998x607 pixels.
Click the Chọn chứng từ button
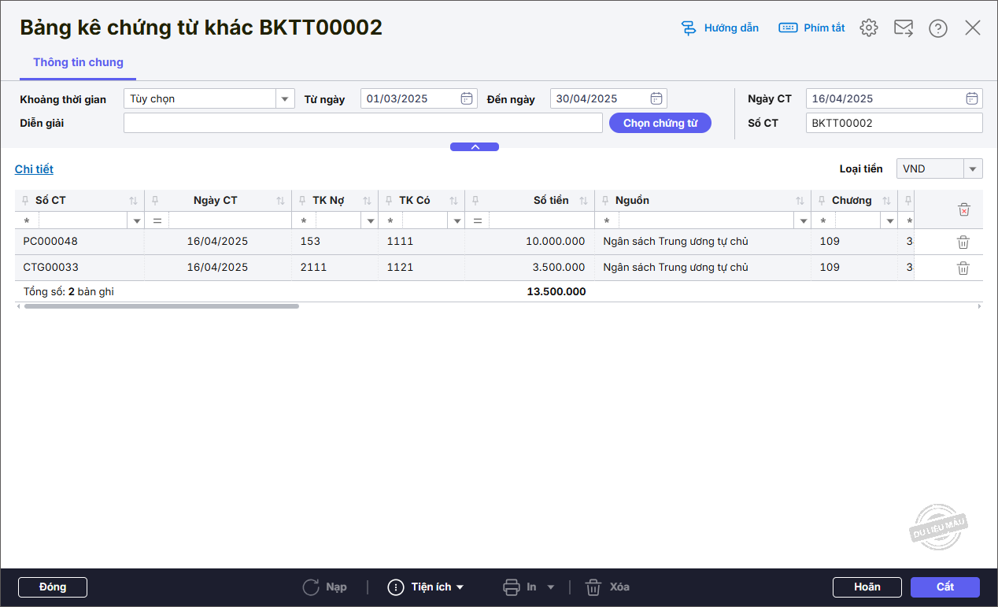click(660, 123)
